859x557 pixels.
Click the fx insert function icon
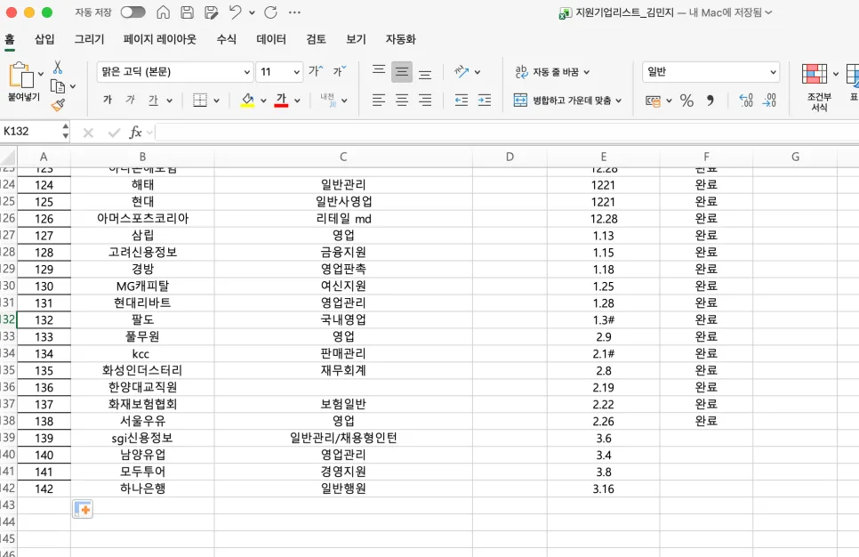click(135, 132)
